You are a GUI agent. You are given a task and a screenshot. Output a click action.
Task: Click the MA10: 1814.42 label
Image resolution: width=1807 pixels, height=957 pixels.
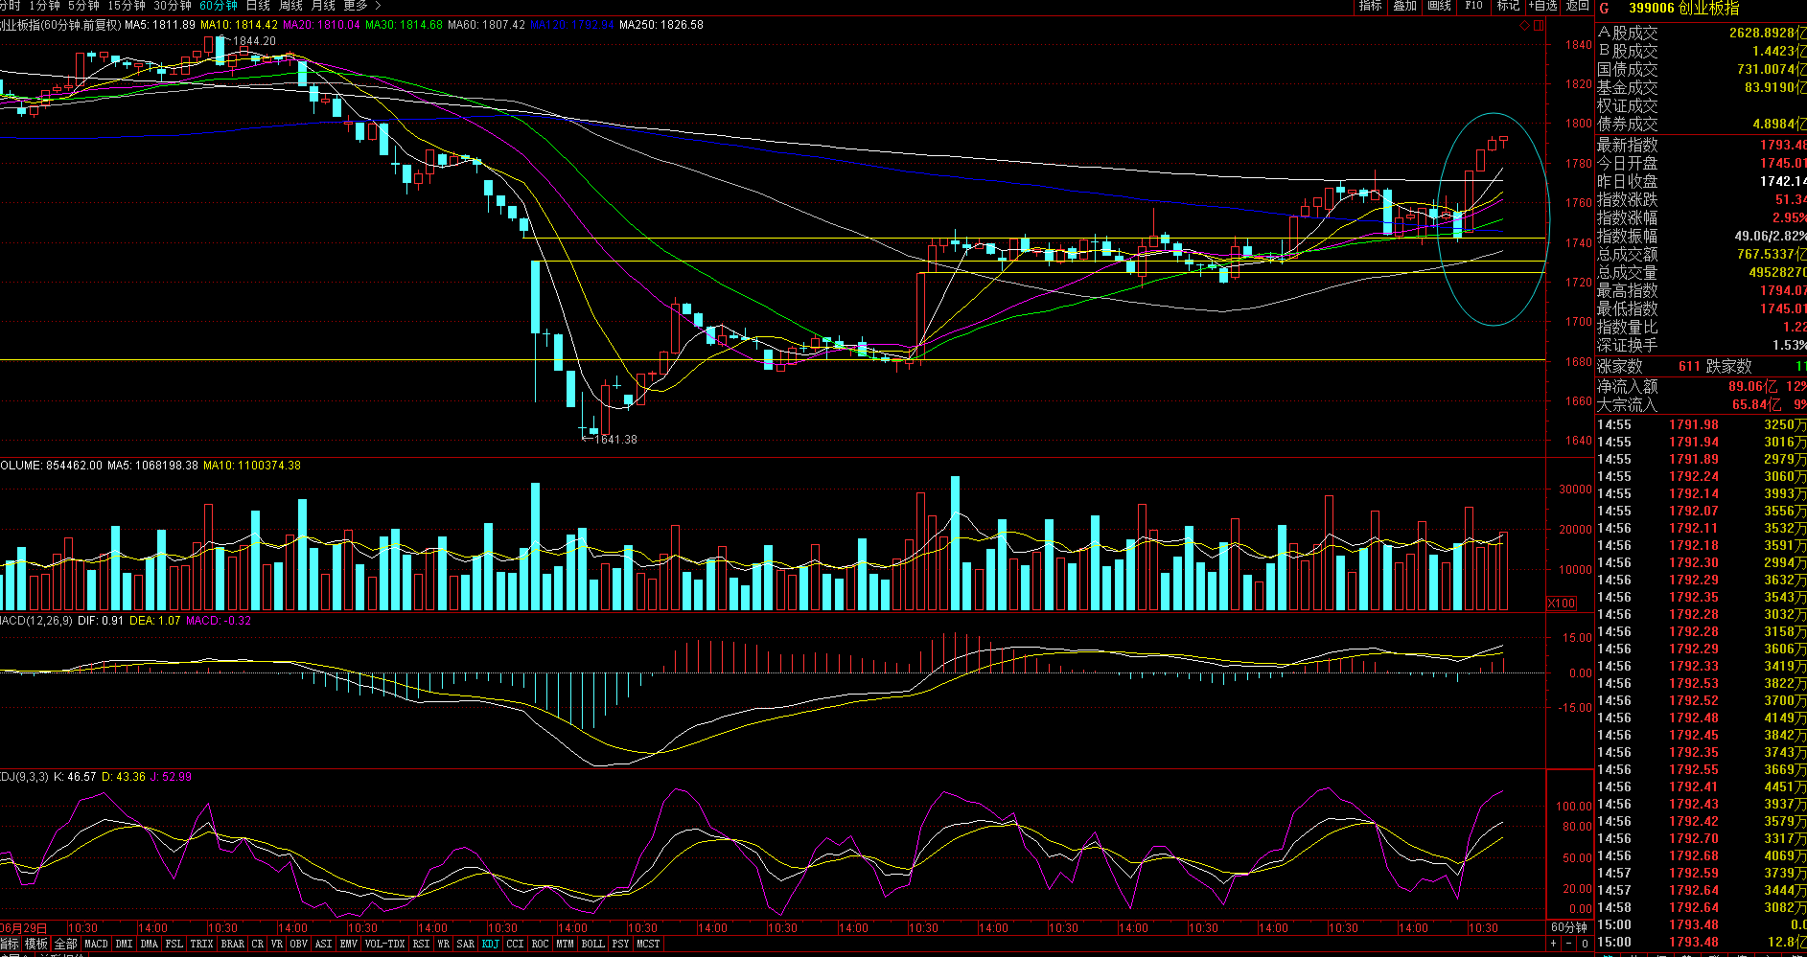click(x=240, y=25)
